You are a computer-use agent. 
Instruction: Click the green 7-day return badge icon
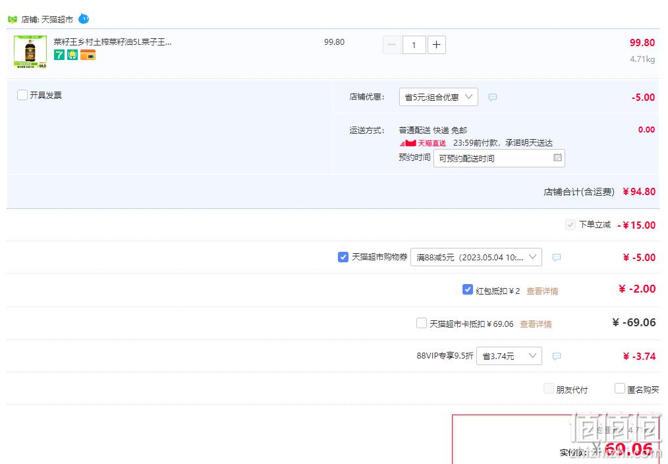tap(59, 55)
